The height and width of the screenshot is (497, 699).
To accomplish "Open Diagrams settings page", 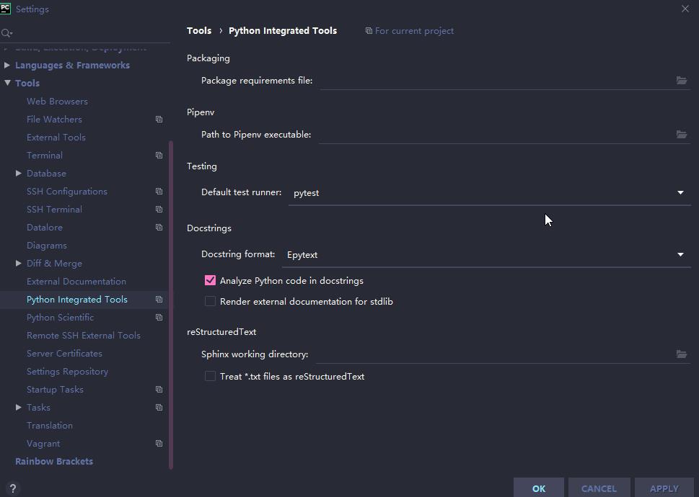I will [47, 246].
